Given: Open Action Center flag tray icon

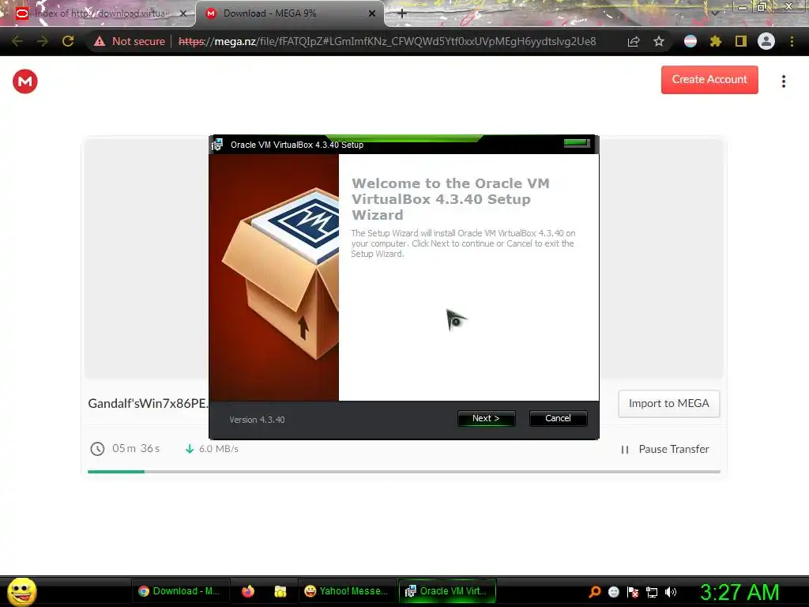Looking at the screenshot, I should tap(633, 592).
